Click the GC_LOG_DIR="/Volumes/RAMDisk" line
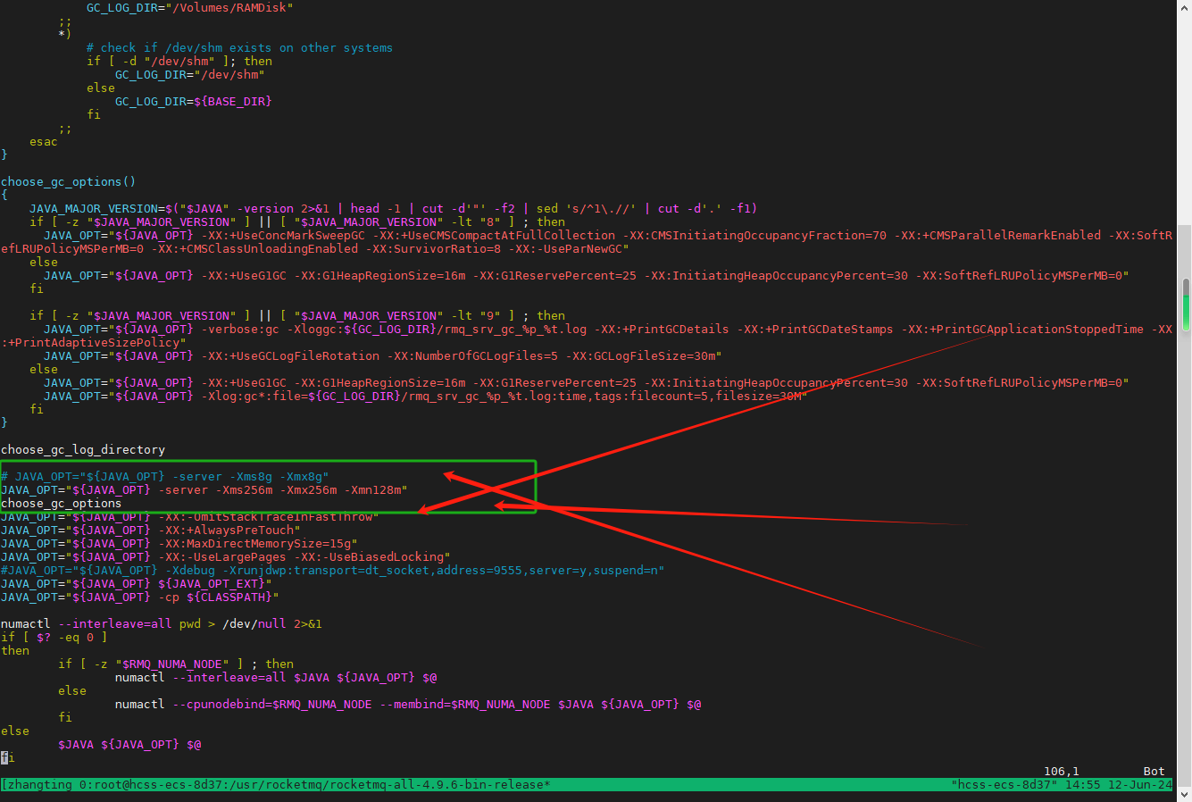The height and width of the screenshot is (802, 1192). click(189, 7)
